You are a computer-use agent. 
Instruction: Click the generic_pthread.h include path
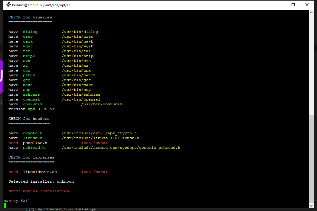point(121,148)
